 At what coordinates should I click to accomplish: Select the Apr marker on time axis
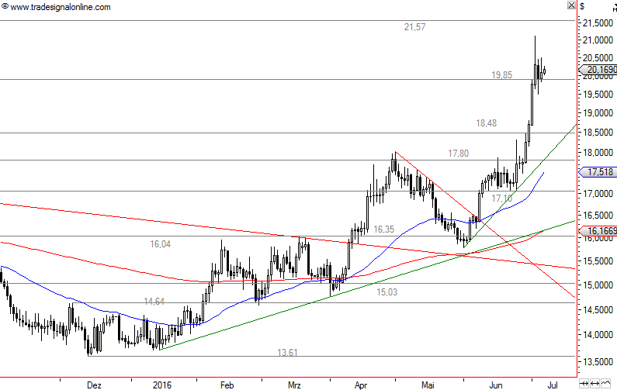[x=361, y=384]
